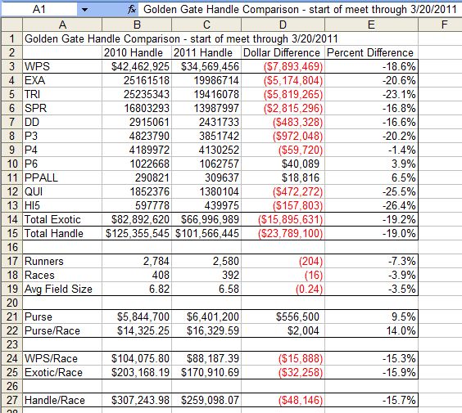Select cell showing -26.4%
Image resolution: width=462 pixels, height=413 pixels.
pyautogui.click(x=371, y=205)
